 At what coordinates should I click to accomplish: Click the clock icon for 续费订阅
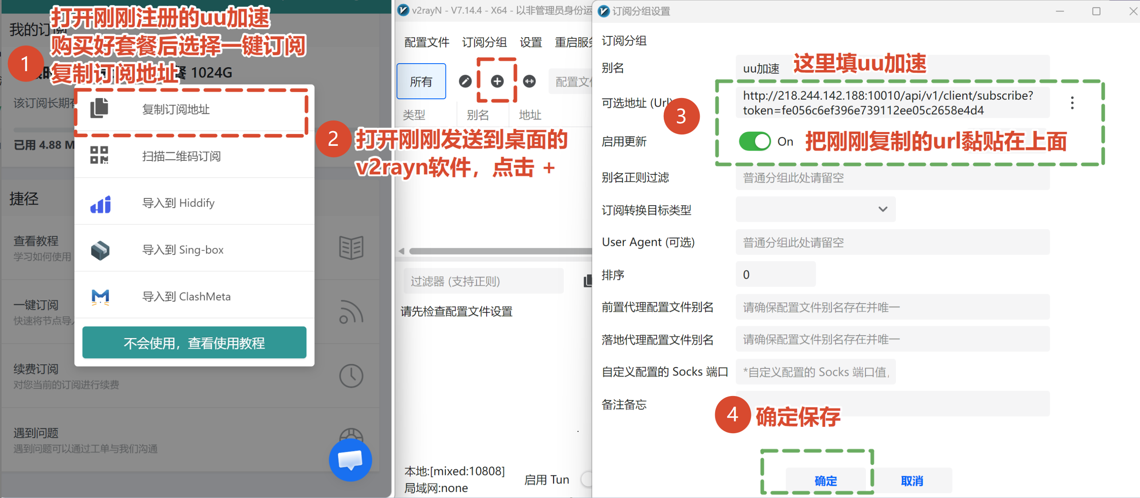[351, 376]
